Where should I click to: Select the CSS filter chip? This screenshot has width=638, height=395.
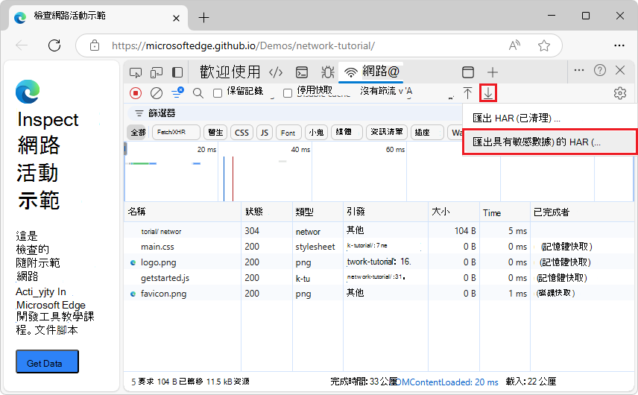(241, 133)
